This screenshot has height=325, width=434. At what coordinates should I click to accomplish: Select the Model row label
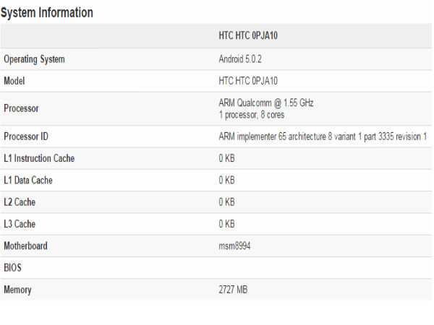(x=15, y=81)
